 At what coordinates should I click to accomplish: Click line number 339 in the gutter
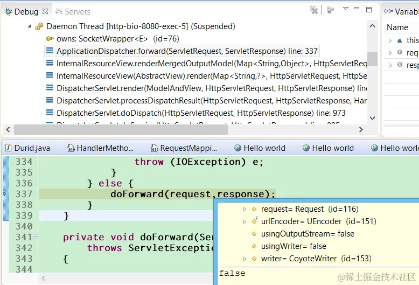[24, 216]
